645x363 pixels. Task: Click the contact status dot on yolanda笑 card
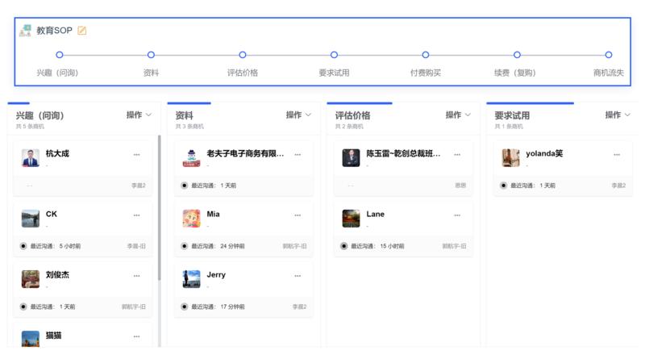point(503,186)
